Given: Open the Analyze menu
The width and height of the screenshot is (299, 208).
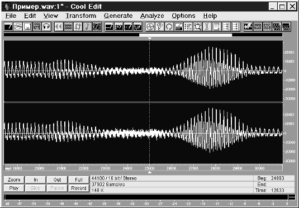Looking at the screenshot, I should (x=152, y=16).
